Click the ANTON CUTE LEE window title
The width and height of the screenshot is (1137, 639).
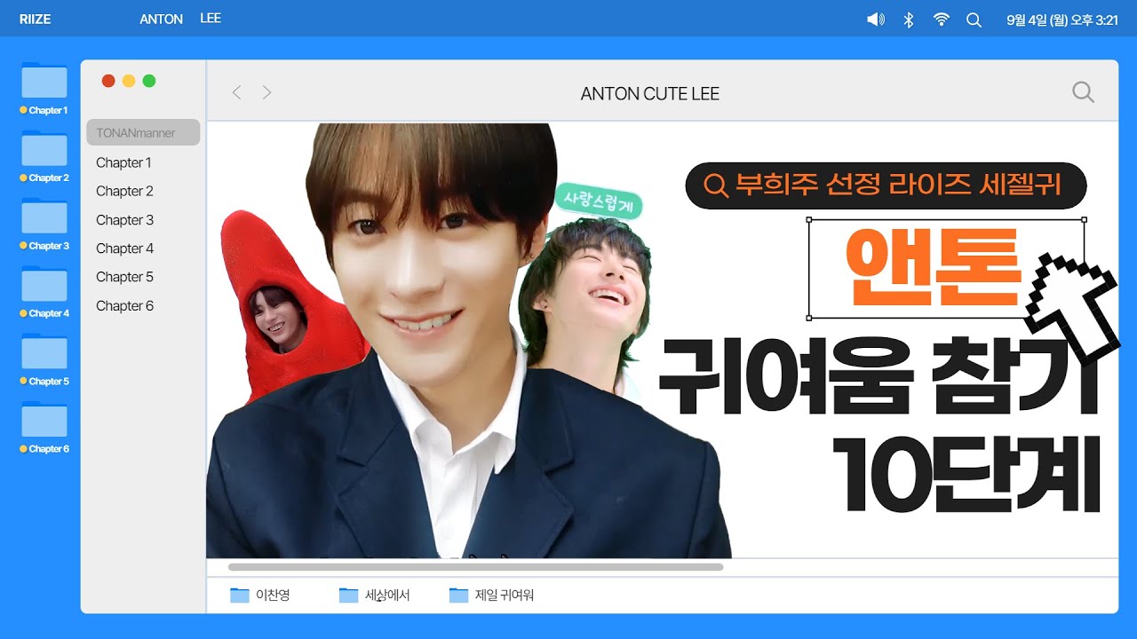click(650, 93)
